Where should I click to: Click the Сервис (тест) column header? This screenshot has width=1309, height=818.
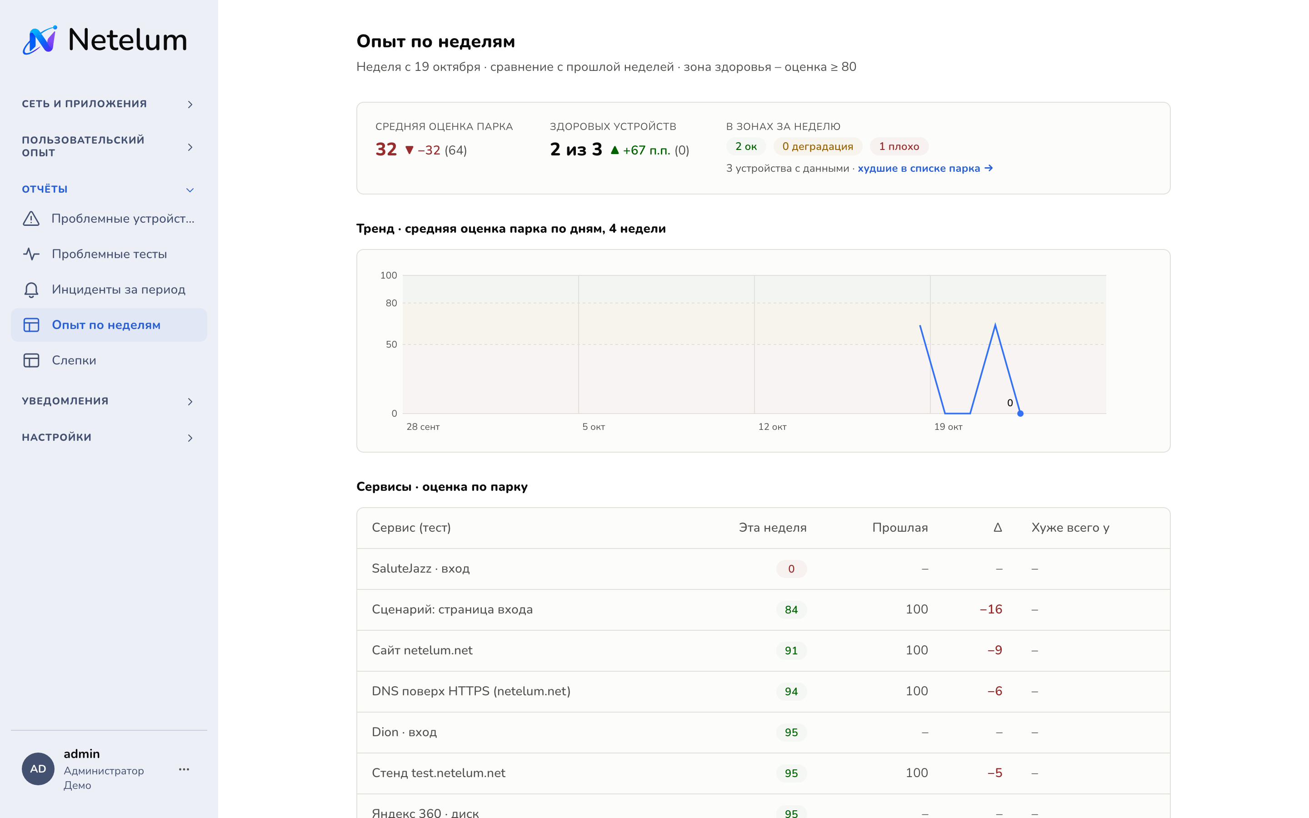pos(411,528)
